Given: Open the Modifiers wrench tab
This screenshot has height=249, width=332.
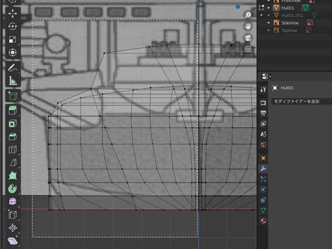Looking at the screenshot, I should click(263, 169).
